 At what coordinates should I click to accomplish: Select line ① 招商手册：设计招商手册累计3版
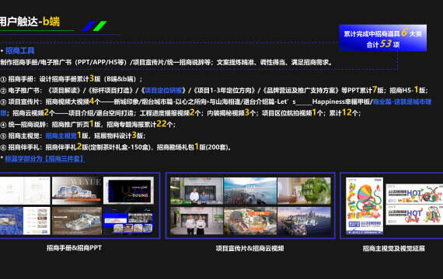(72, 78)
